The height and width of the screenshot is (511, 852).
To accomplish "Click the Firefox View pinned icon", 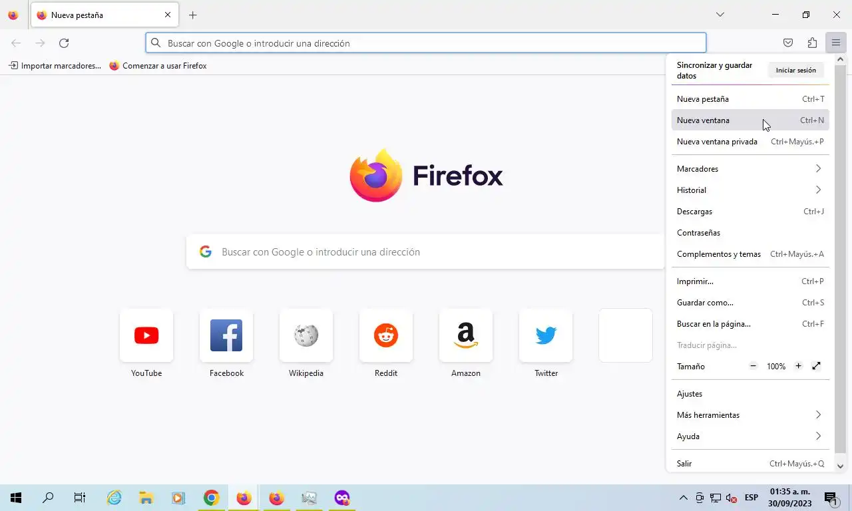I will click(x=13, y=15).
